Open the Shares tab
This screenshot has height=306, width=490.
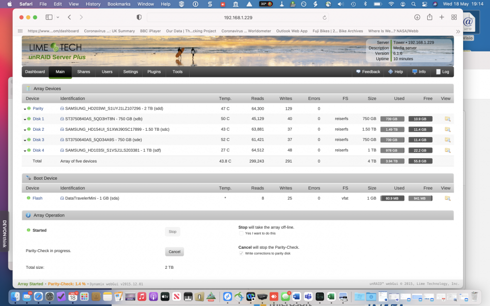(x=83, y=72)
